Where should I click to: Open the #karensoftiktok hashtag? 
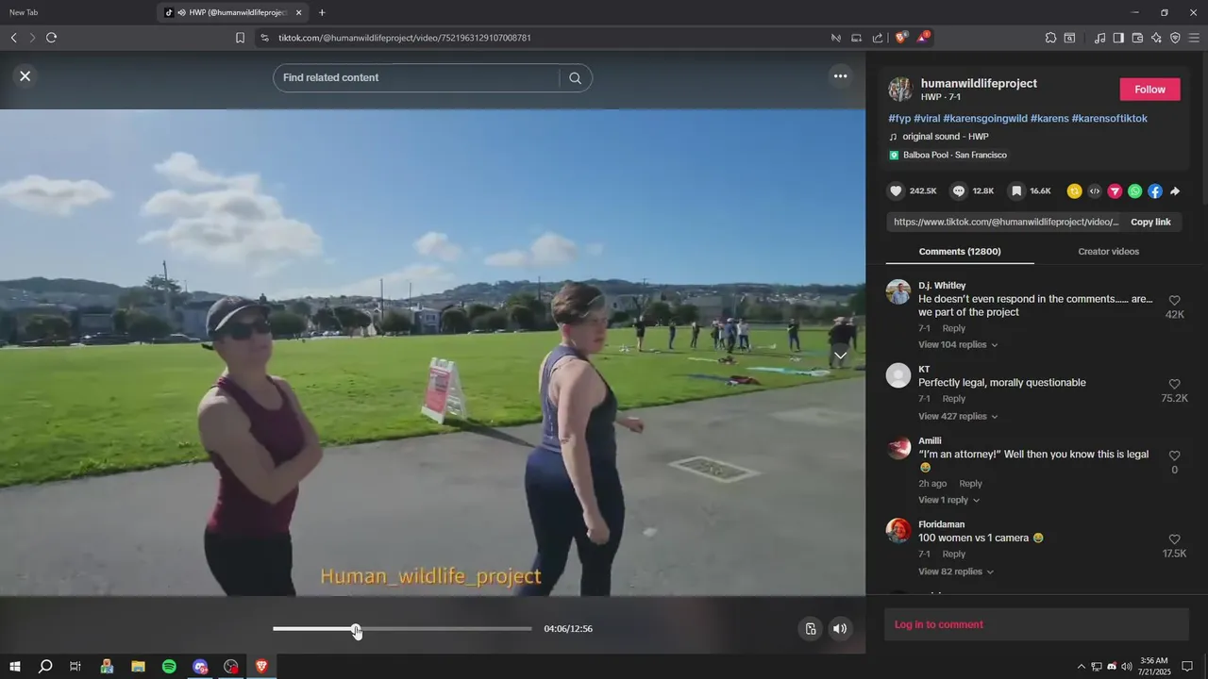pyautogui.click(x=1109, y=119)
